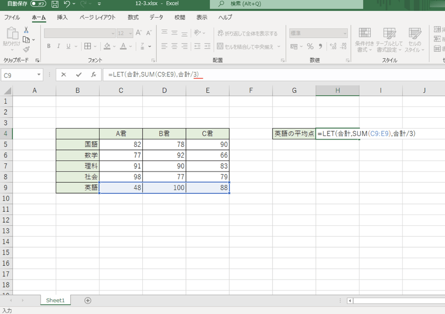Click the Percent Style icon

[310, 46]
